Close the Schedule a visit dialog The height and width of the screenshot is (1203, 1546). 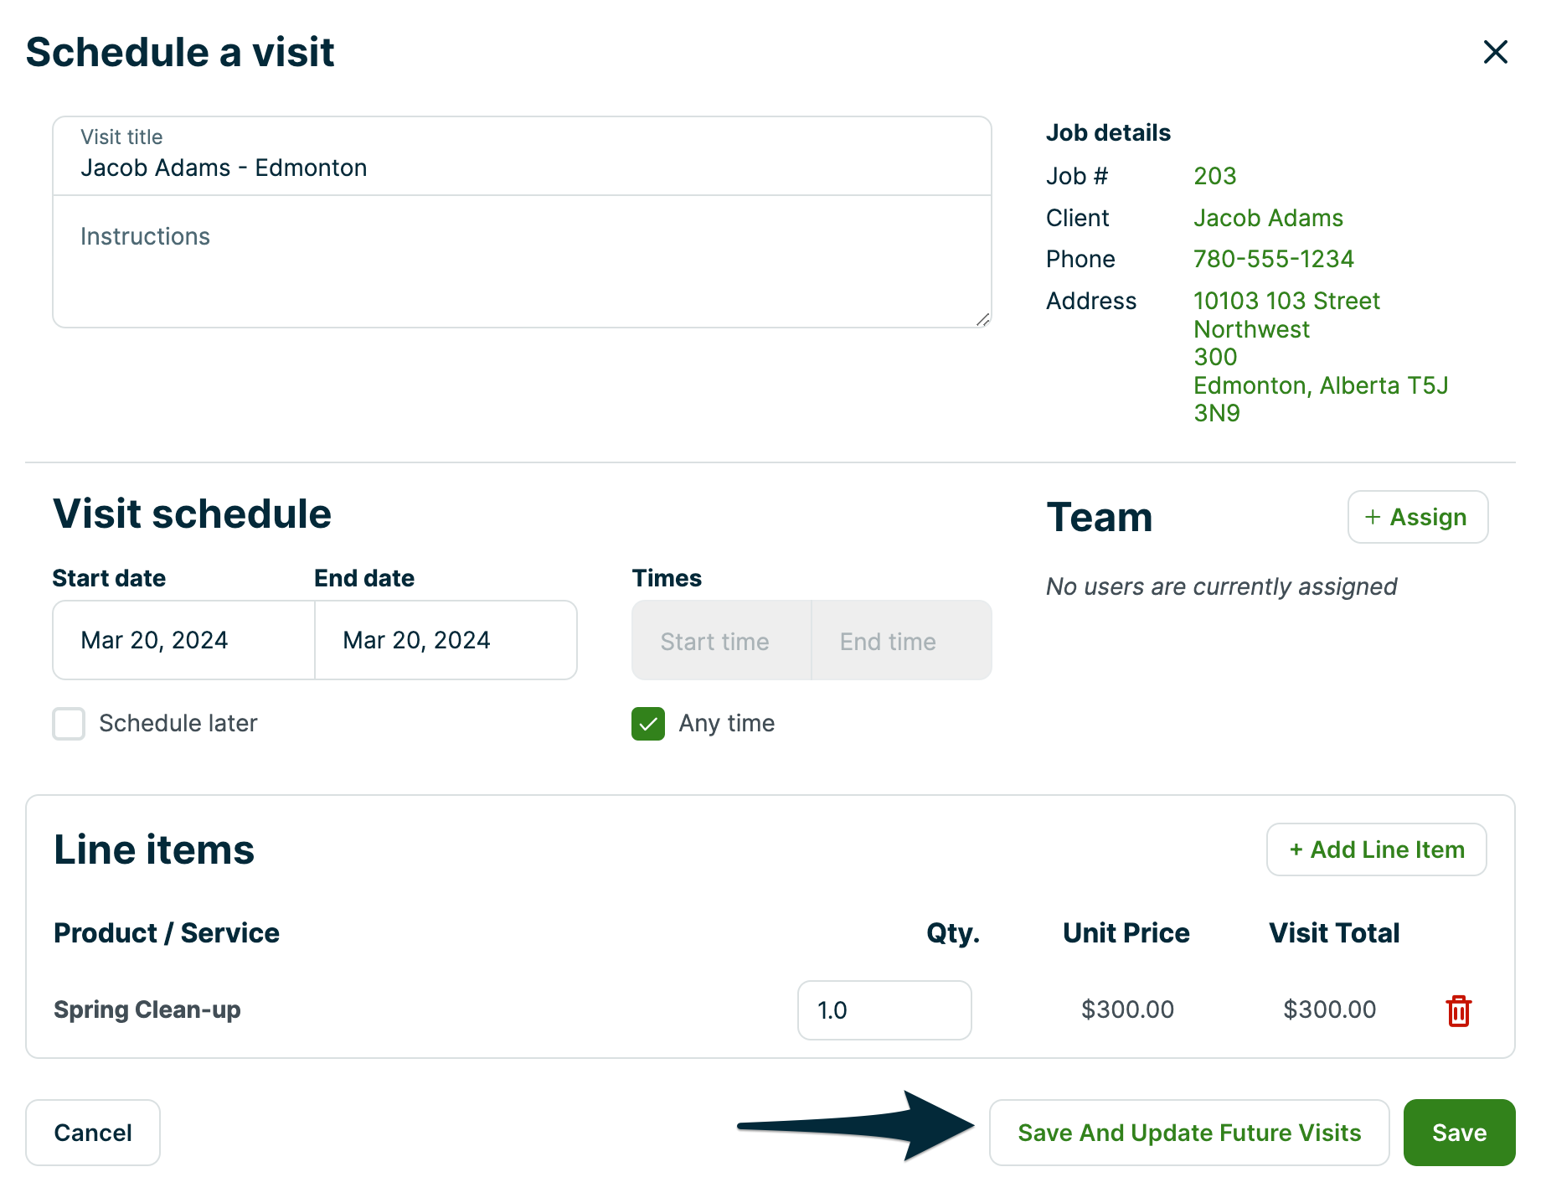click(1495, 52)
